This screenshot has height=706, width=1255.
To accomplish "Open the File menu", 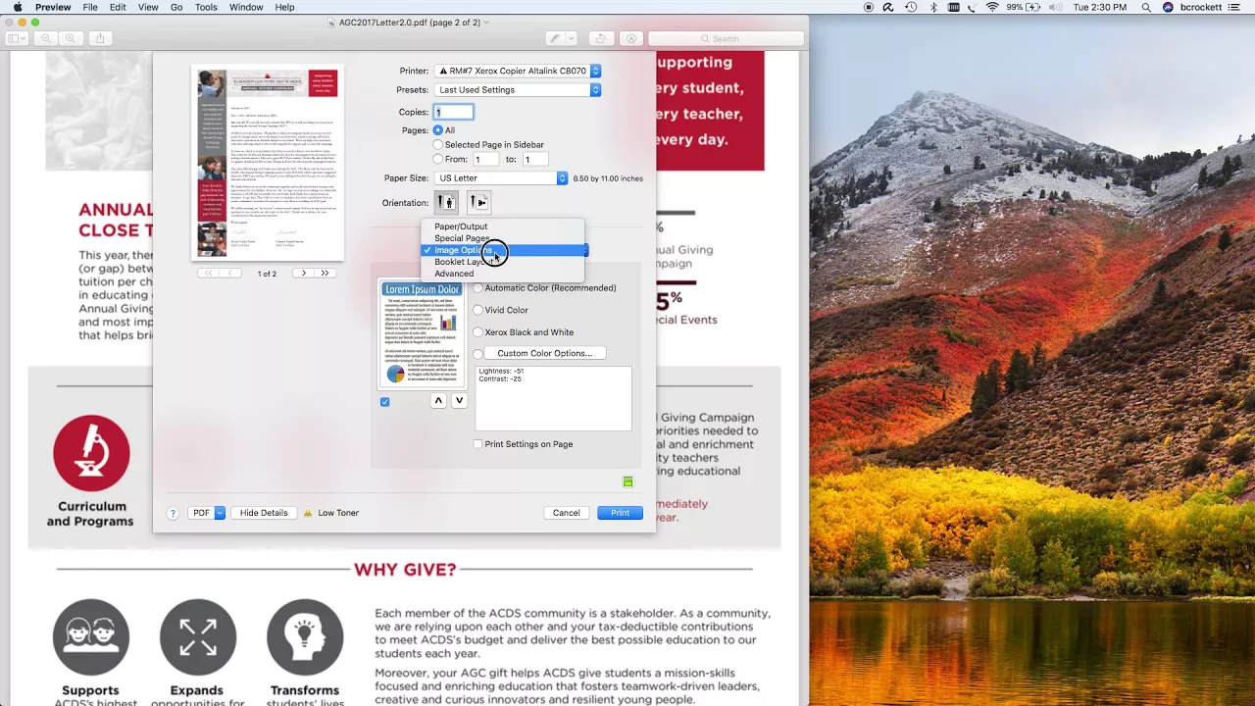I will tap(90, 7).
